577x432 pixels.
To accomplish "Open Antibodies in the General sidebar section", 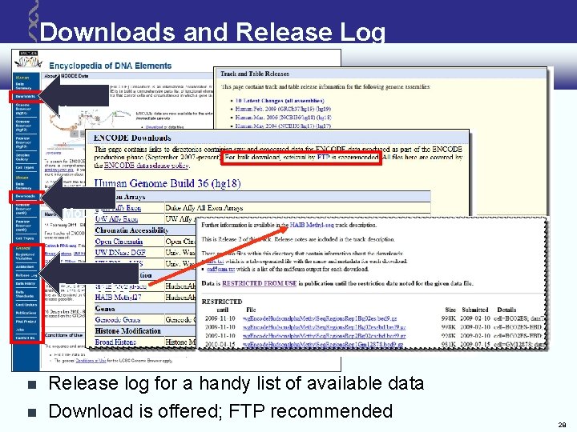I will click(x=25, y=266).
